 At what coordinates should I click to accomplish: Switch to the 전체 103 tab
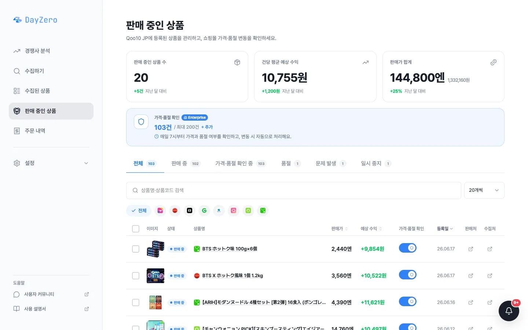pos(145,164)
